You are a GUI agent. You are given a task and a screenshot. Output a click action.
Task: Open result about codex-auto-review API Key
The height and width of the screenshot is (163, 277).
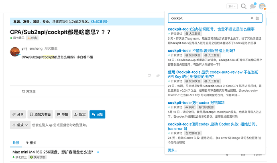(213, 74)
